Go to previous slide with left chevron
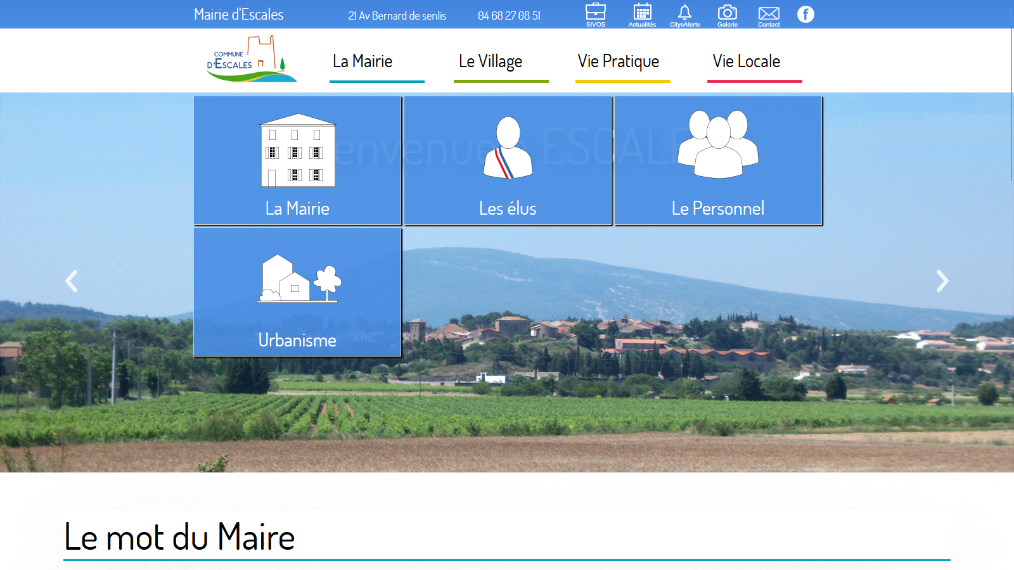Screen dimensions: 1014x570 pyautogui.click(x=72, y=281)
